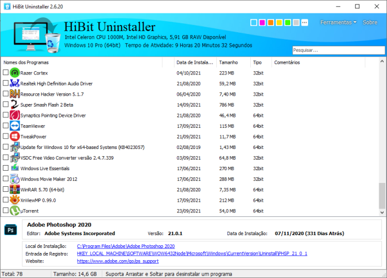Screen dimensions: 387x278
Task: Check the Super Smash Flash 2 Beta box
Action: click(x=6, y=104)
